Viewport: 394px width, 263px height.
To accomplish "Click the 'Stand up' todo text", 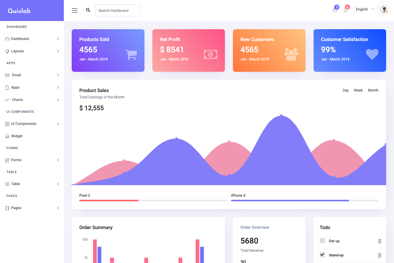I will [336, 255].
